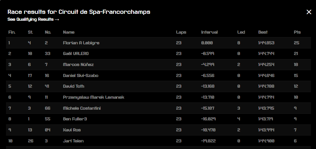Select driver Florian A Lebigre
Viewport: 316px width, 149px height.
point(81,43)
